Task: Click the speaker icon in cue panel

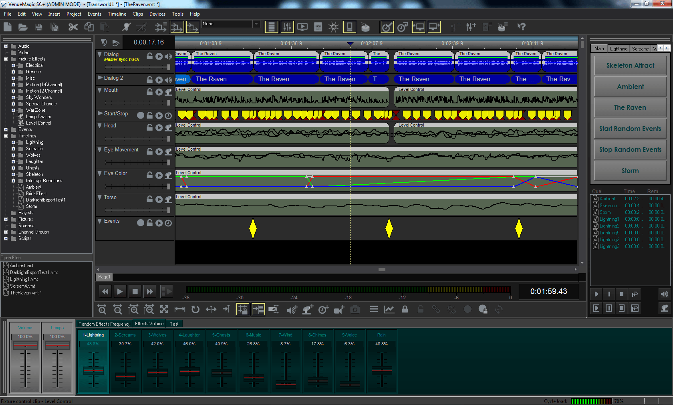Action: click(664, 294)
